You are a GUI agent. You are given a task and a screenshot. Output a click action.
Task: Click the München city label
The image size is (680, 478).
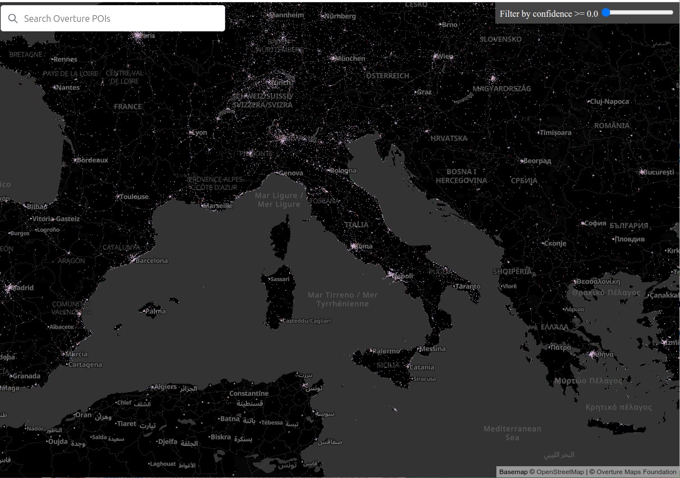350,58
